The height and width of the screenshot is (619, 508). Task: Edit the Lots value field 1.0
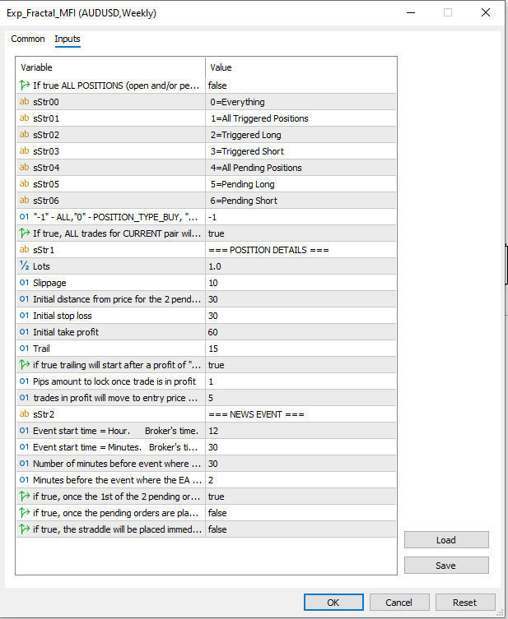click(x=301, y=266)
